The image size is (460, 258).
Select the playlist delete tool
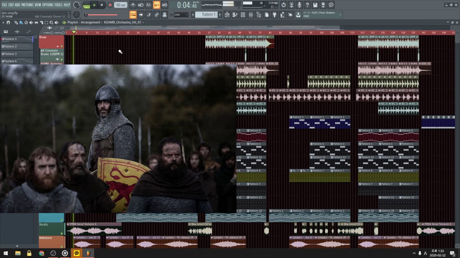coord(26,23)
